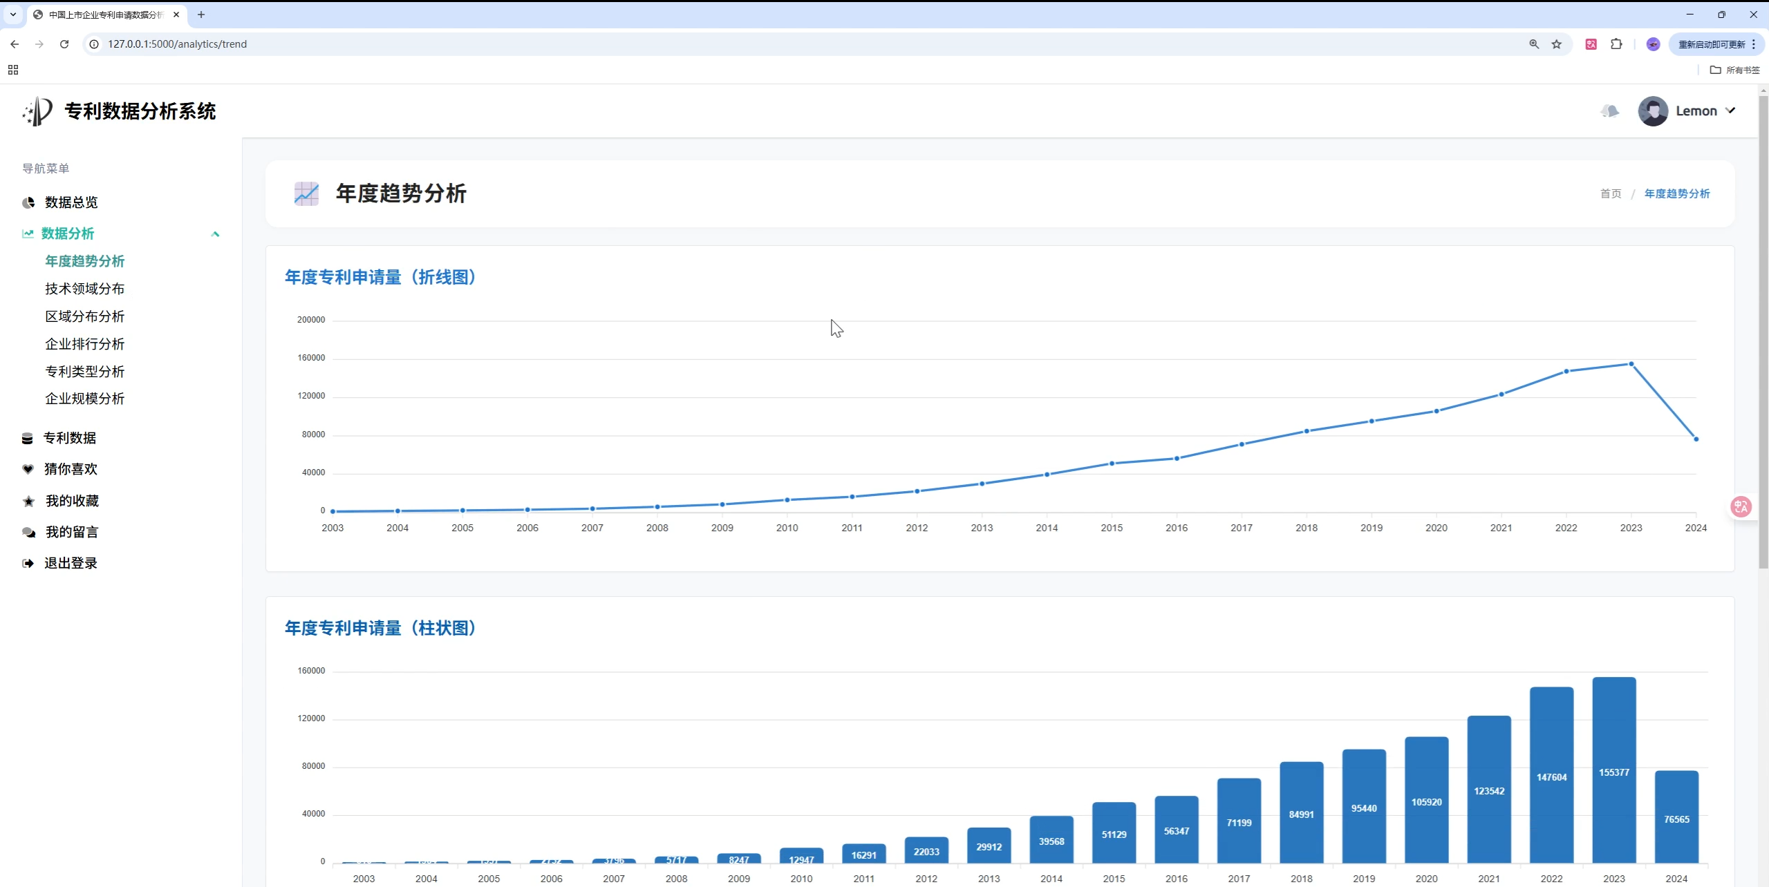This screenshot has height=887, width=1769.
Task: Bookmark this page with star icon
Action: tap(1557, 44)
